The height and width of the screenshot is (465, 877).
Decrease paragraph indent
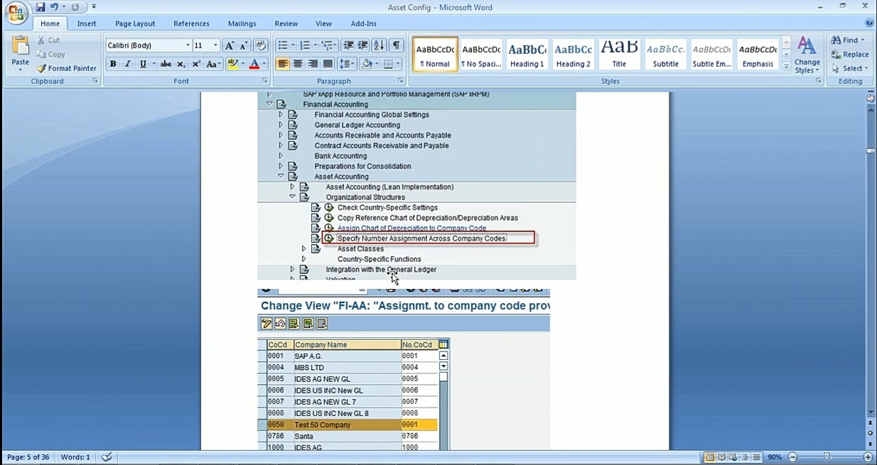[348, 45]
